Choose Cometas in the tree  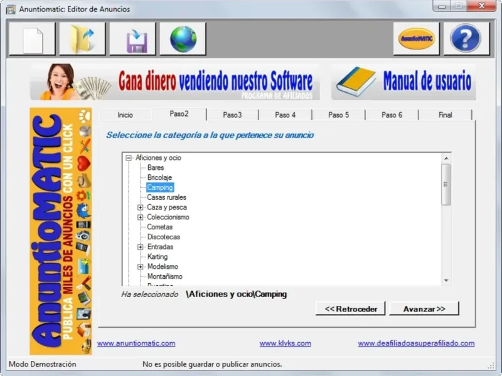[x=160, y=227]
